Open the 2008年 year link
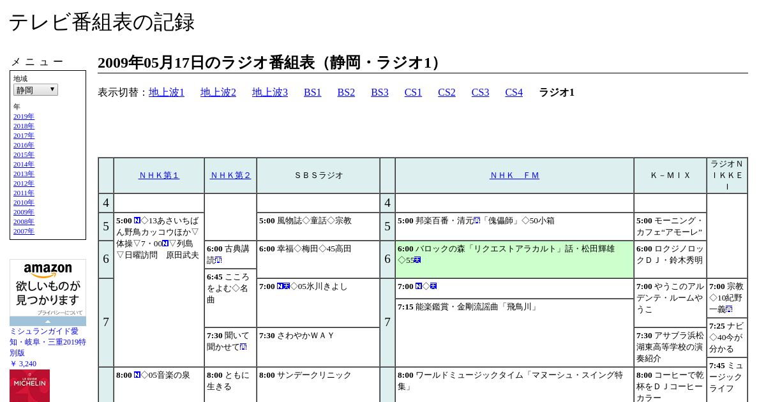This screenshot has height=402, width=766. coord(24,221)
